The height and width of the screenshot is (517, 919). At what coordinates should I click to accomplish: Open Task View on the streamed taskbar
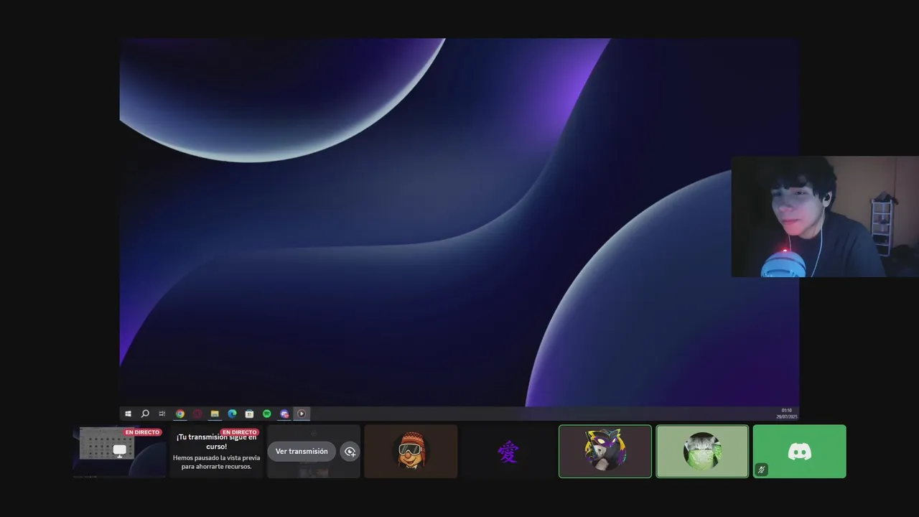[x=162, y=414]
